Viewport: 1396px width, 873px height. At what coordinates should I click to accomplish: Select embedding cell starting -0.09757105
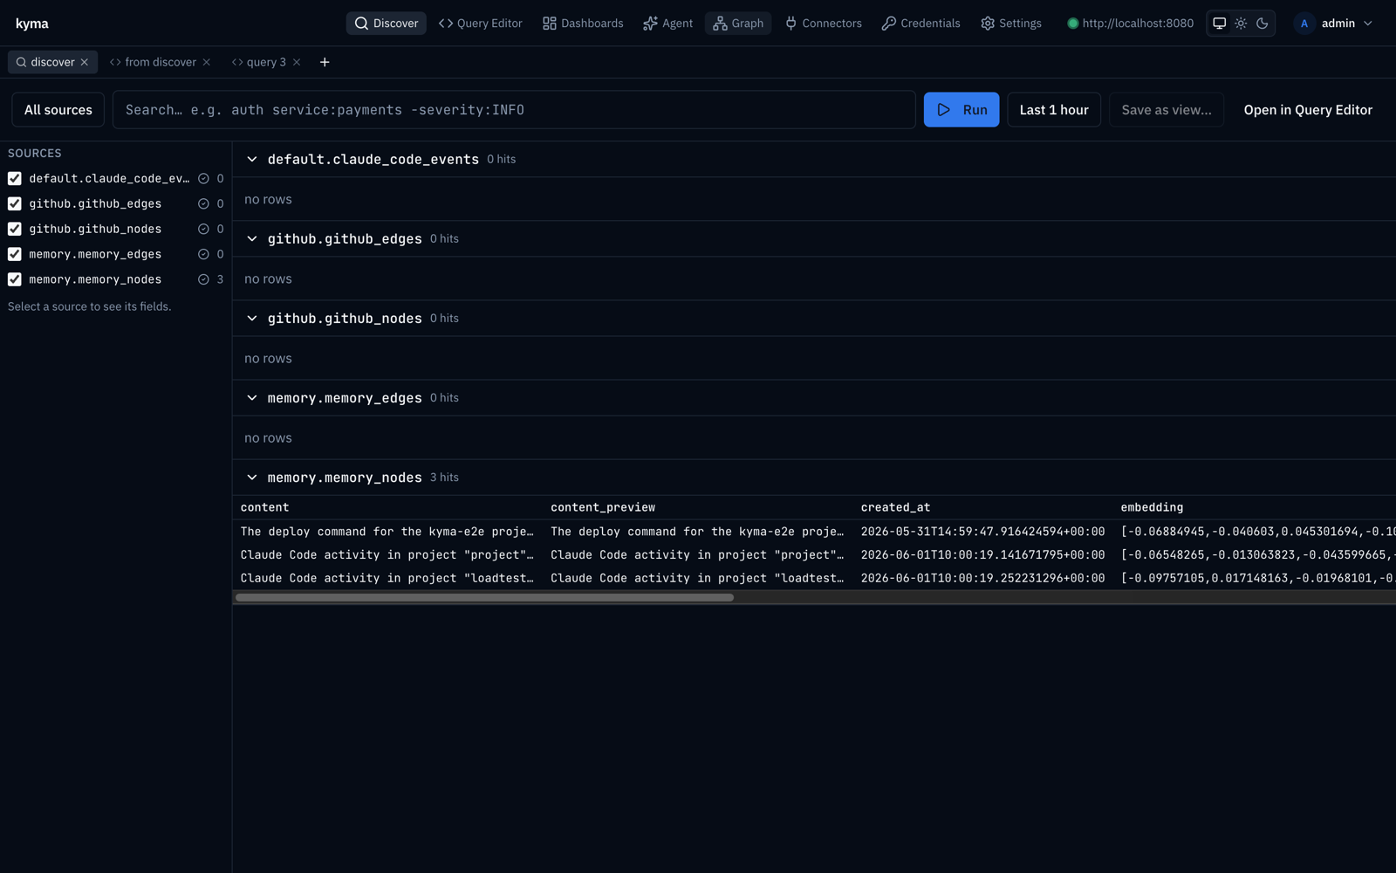1257,578
